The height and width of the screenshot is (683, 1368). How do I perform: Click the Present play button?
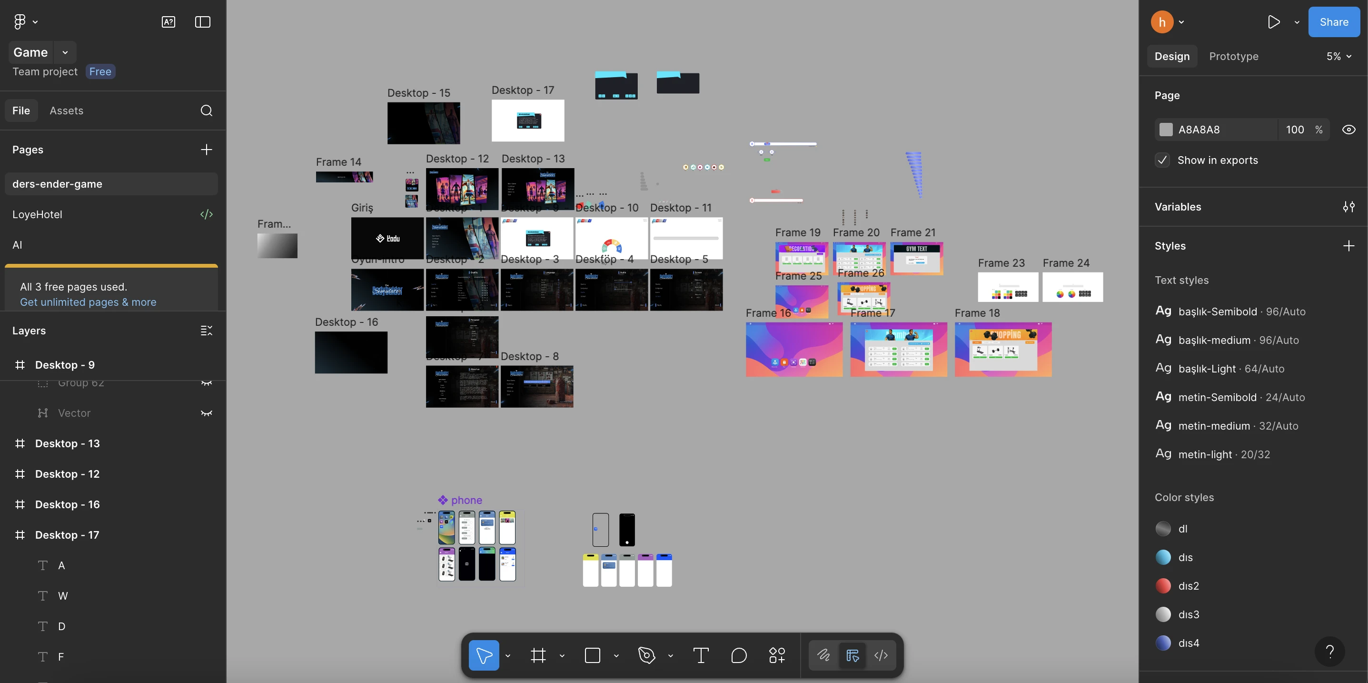pos(1273,22)
